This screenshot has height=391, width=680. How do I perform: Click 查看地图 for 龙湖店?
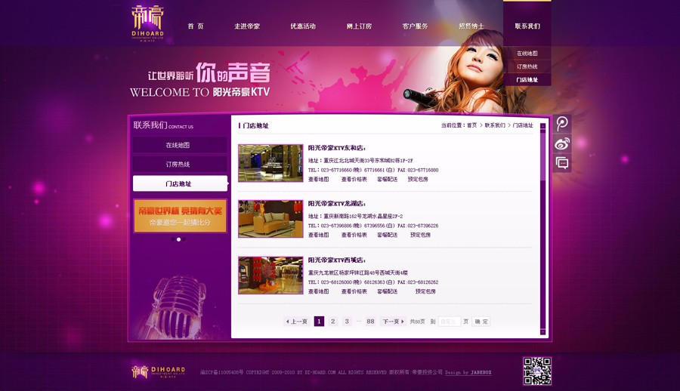coord(318,235)
